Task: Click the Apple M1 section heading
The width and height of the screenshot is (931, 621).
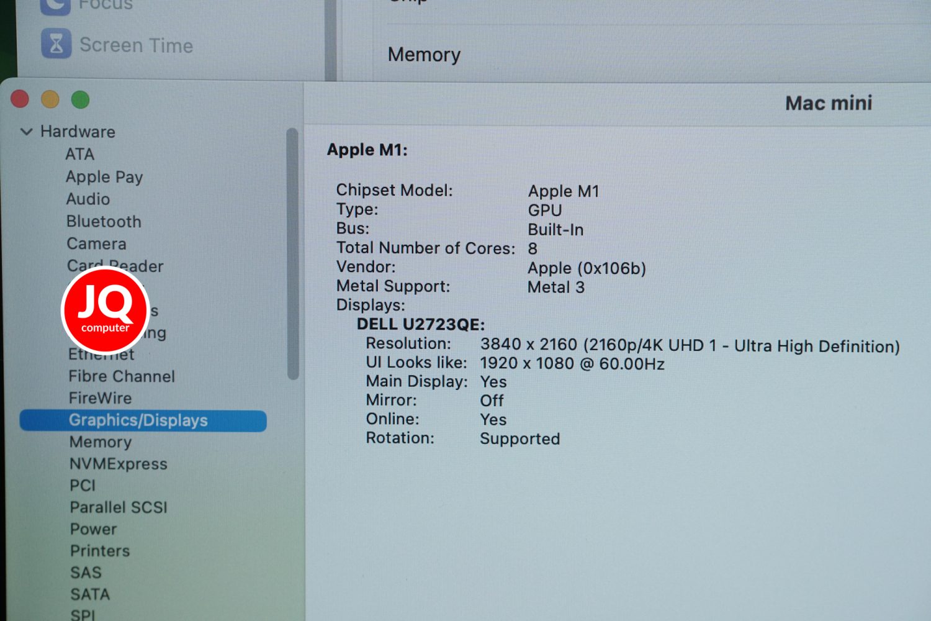Action: 367,150
